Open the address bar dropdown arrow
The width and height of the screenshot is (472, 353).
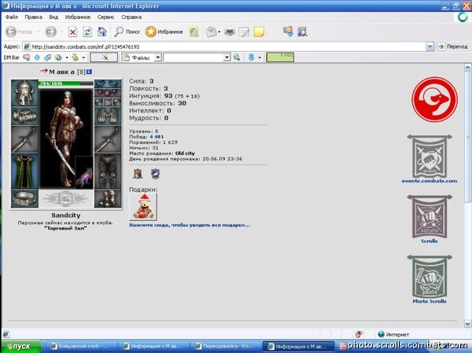pos(430,46)
